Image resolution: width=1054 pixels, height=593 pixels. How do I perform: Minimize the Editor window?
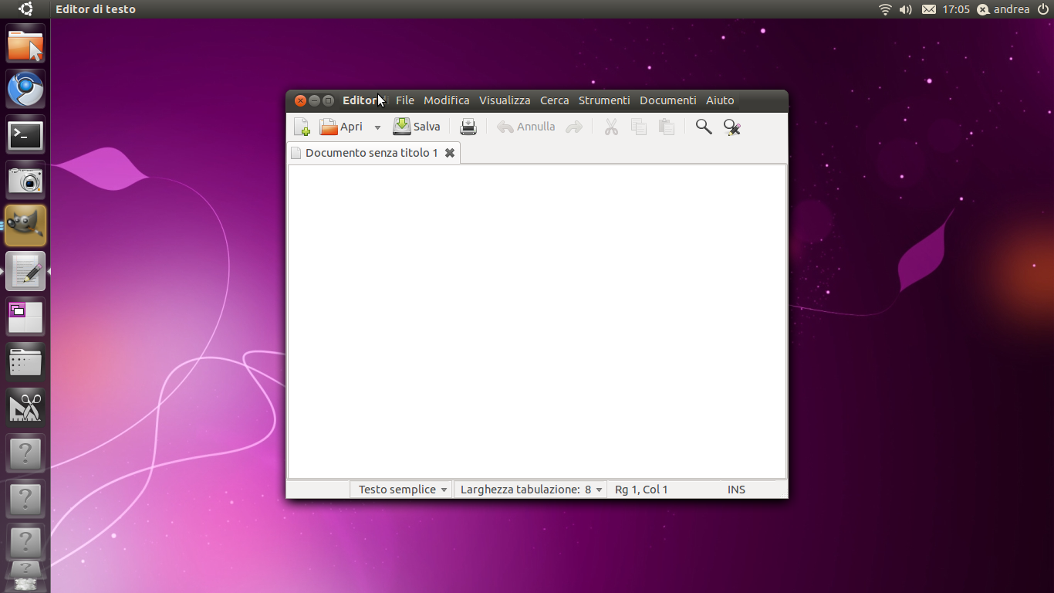point(314,100)
